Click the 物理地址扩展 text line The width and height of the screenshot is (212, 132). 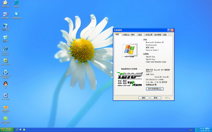pos(151,85)
